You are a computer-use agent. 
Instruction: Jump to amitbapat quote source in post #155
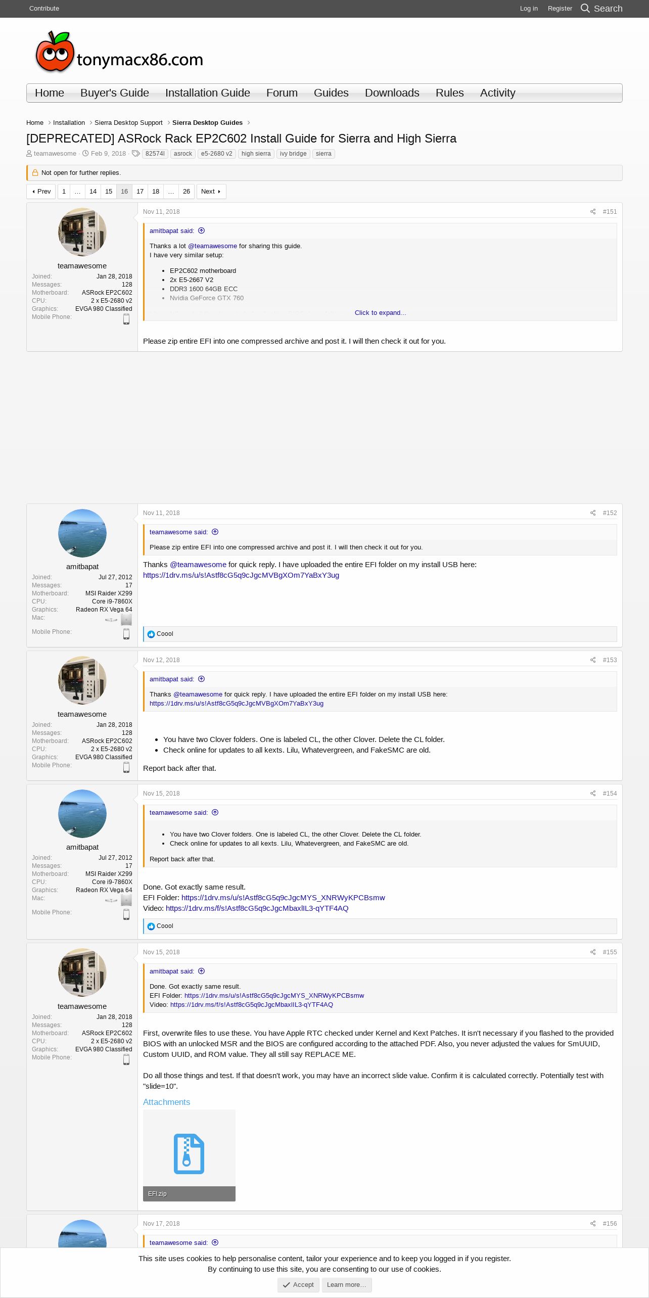pos(201,971)
